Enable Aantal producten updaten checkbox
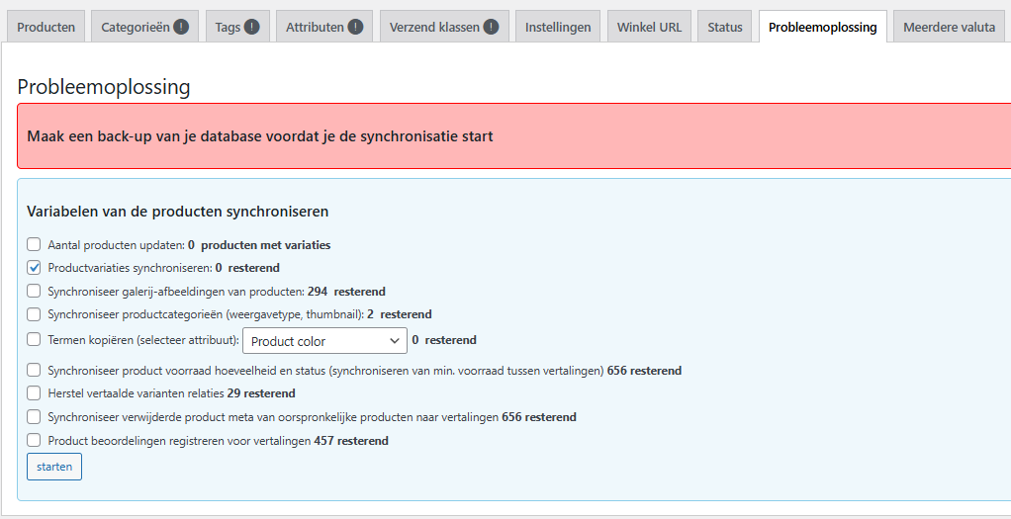The width and height of the screenshot is (1011, 519). [34, 244]
